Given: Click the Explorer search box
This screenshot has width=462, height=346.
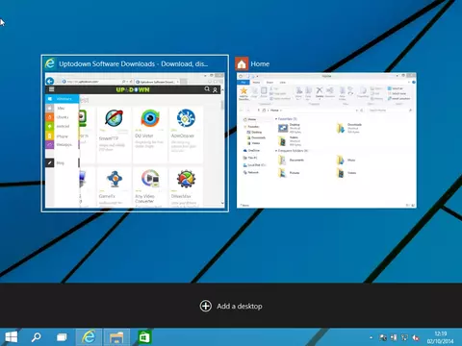Looking at the screenshot, I should (x=390, y=111).
